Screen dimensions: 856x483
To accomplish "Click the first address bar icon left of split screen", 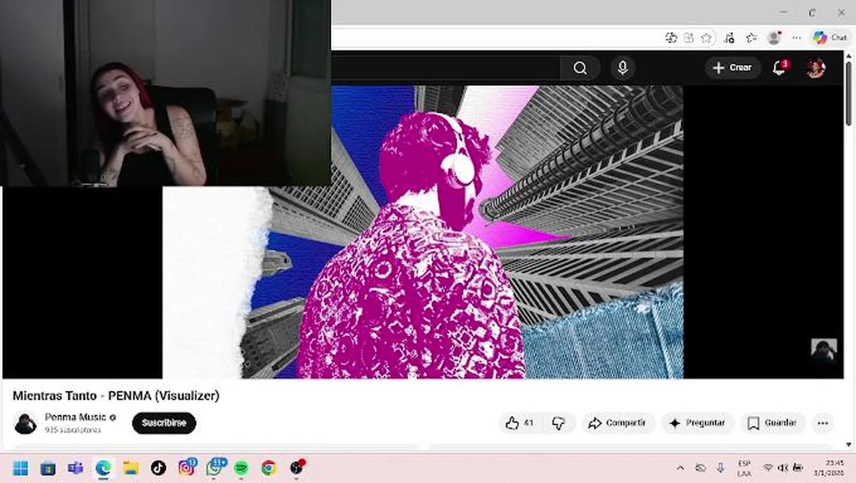I will pos(671,38).
